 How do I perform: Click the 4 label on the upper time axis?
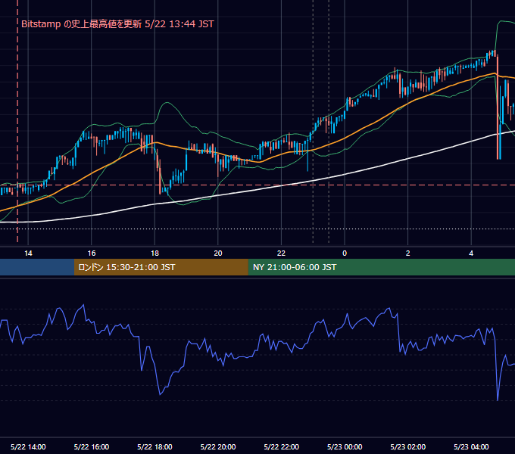tap(471, 253)
